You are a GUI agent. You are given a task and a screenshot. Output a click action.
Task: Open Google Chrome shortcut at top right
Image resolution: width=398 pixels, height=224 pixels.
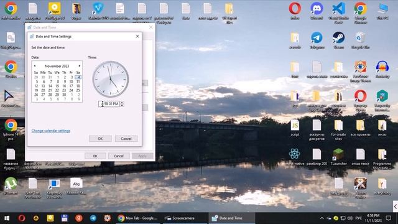point(361,12)
